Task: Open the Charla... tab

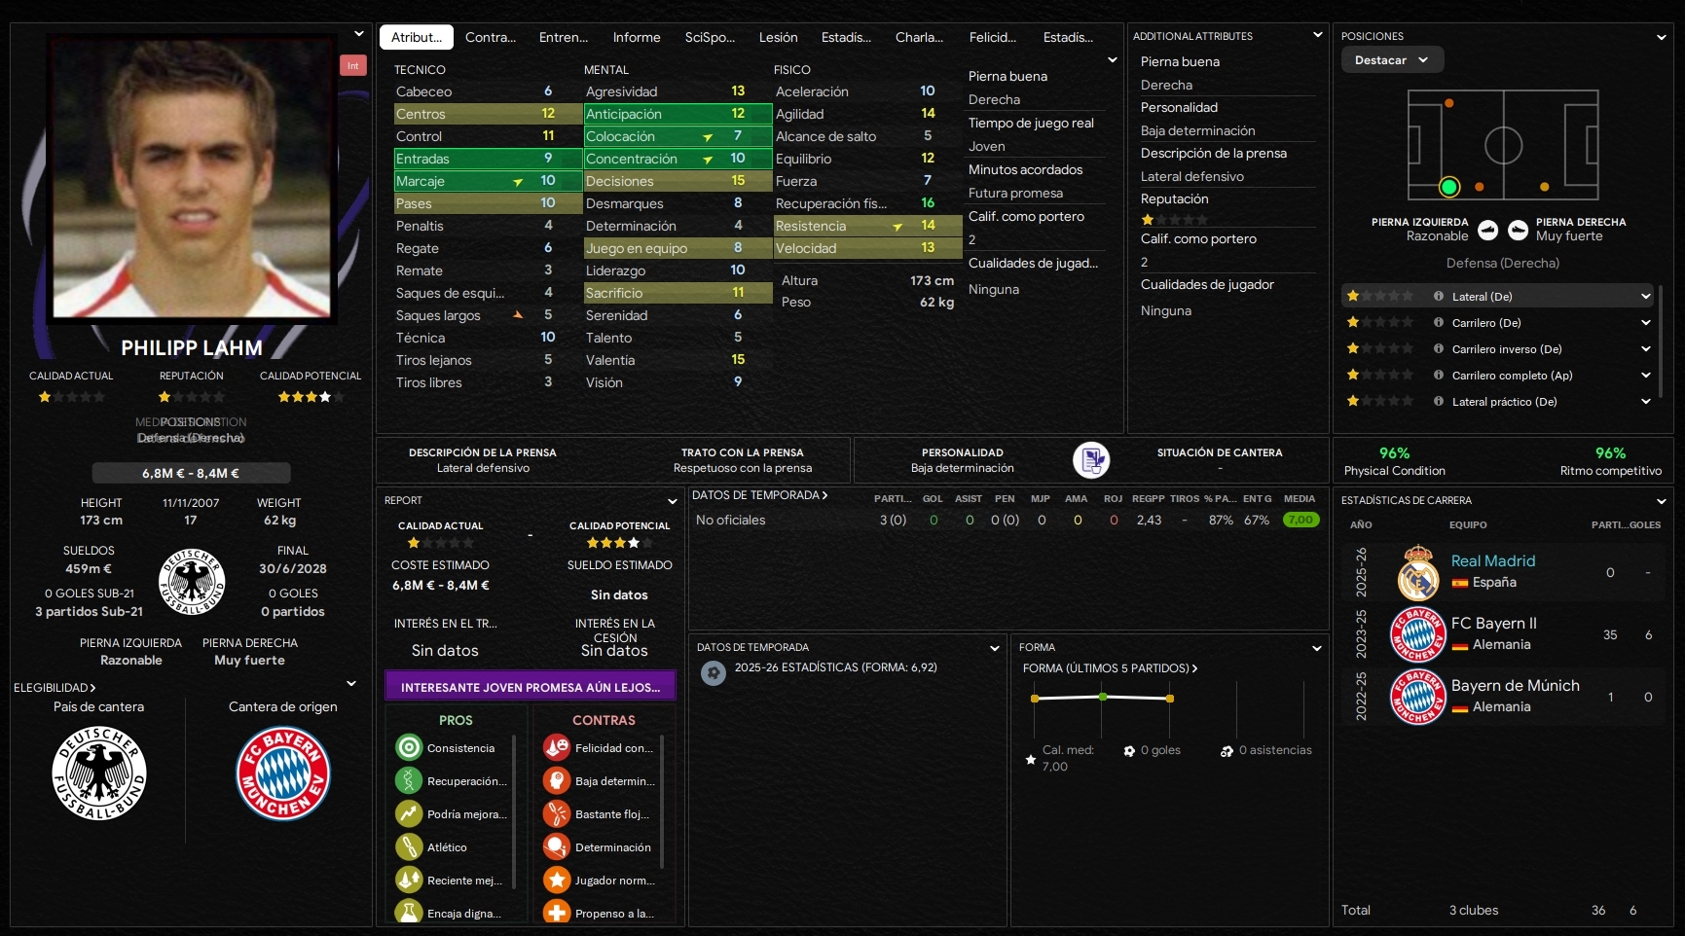Action: 919,37
